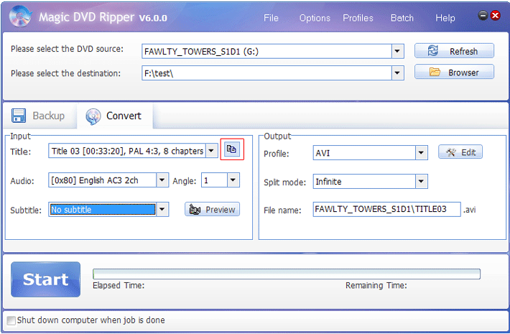Open the Title selection dropdown
Image resolution: width=510 pixels, height=334 pixels.
[211, 151]
